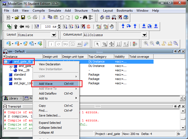This screenshot has width=188, height=139.
Task: Click the hand Show Cause icon
Action: coord(112,27)
